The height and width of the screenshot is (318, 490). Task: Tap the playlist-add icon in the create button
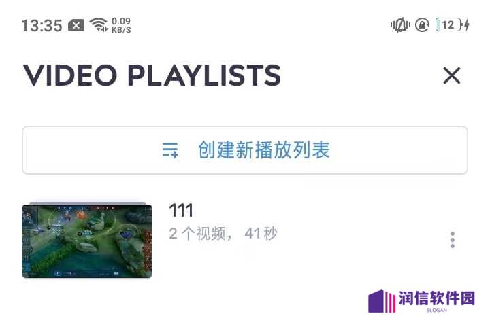[x=170, y=150]
